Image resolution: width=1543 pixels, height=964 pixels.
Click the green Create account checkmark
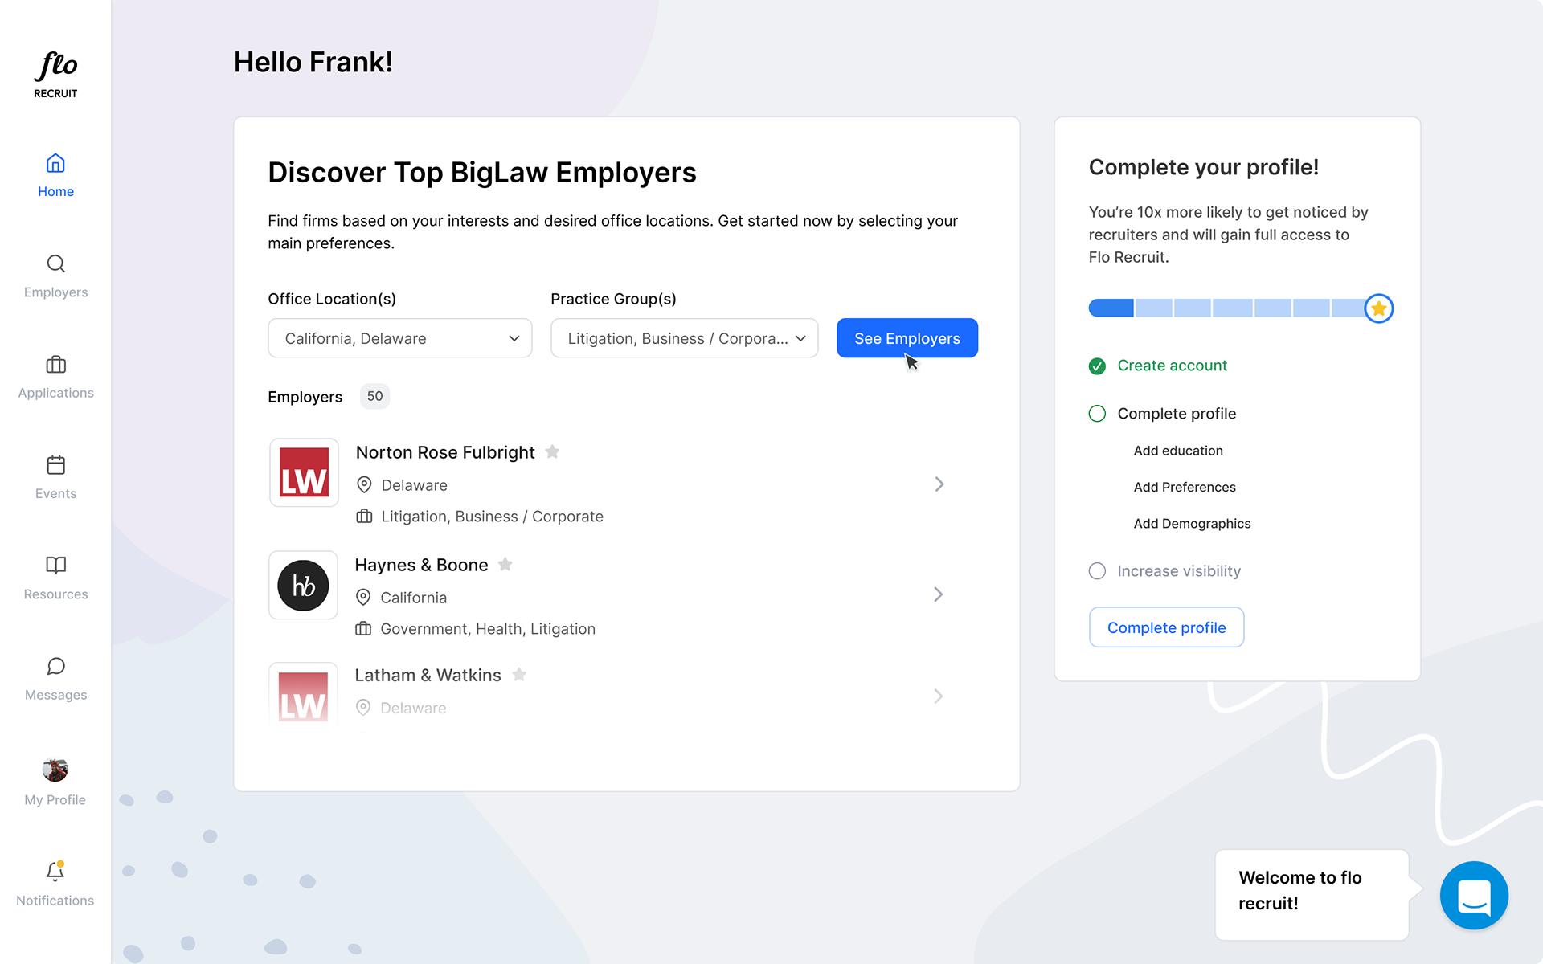[x=1097, y=366]
